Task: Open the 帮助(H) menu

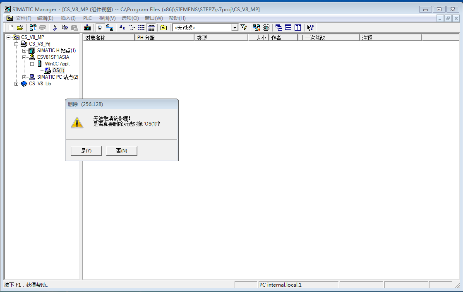Action: click(177, 18)
